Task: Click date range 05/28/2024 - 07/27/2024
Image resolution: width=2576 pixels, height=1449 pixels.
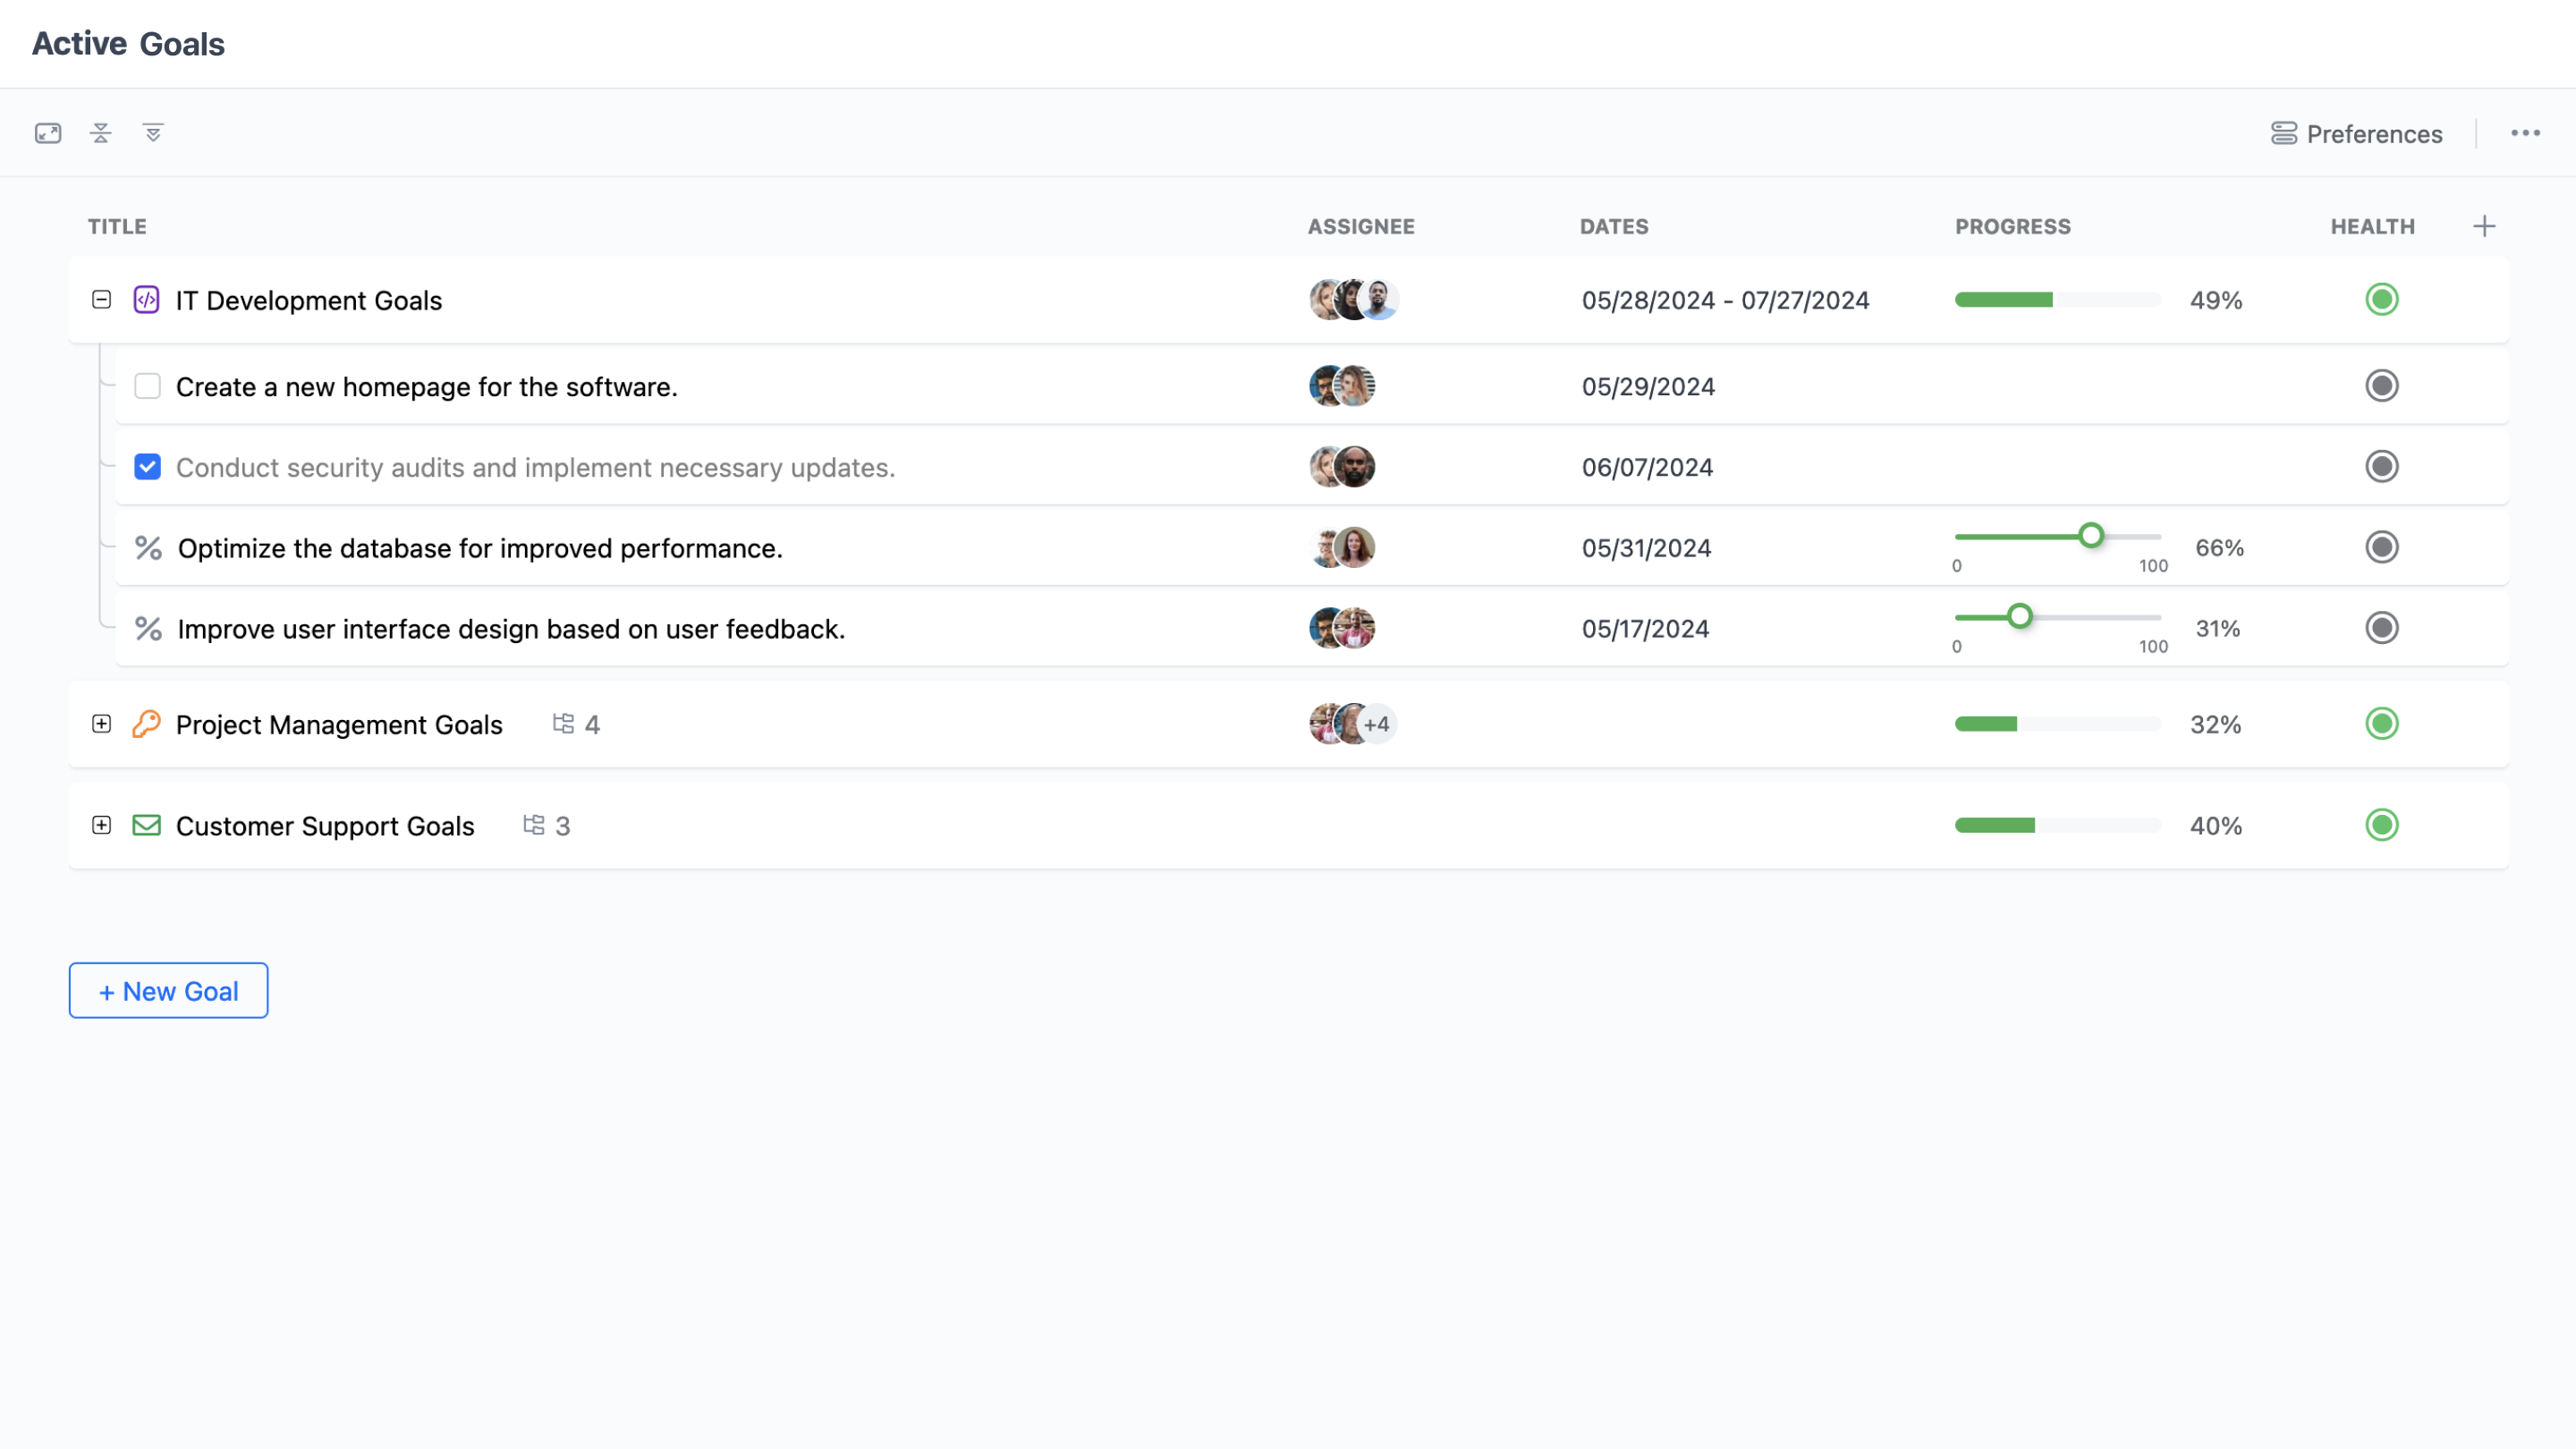Action: click(1725, 300)
